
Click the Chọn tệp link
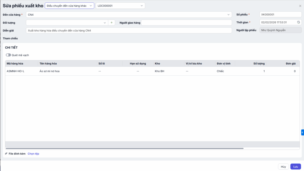(x=33, y=154)
